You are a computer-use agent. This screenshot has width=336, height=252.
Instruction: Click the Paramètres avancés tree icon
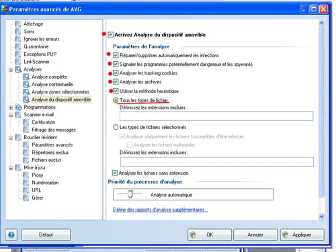point(26,145)
